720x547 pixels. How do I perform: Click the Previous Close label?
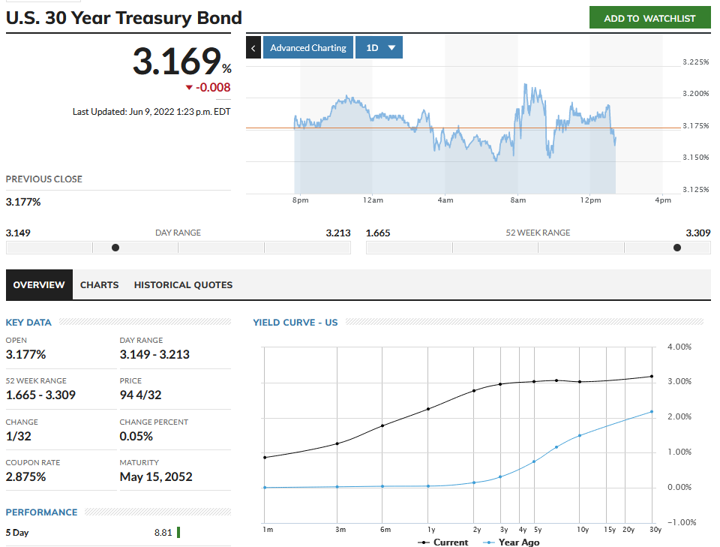[44, 179]
